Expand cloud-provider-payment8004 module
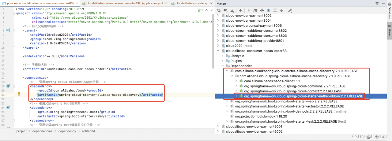 (218, 20)
